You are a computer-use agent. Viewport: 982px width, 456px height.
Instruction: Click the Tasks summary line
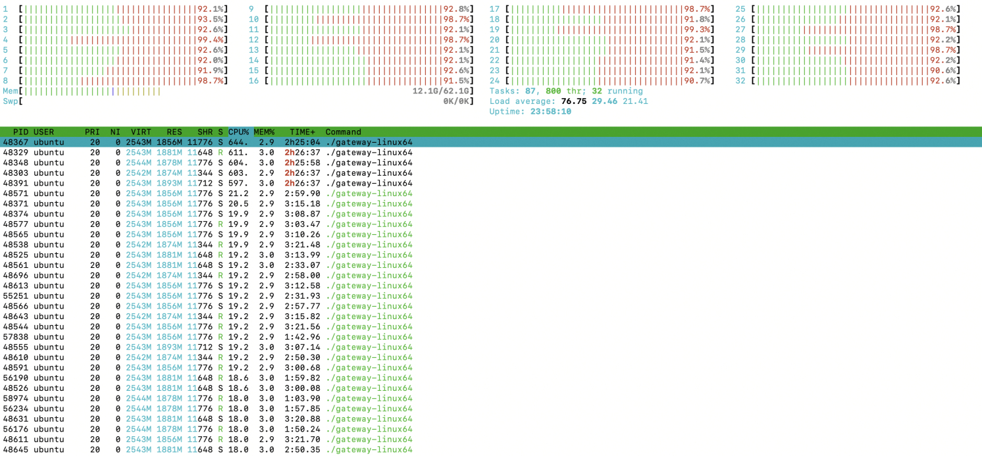[566, 91]
